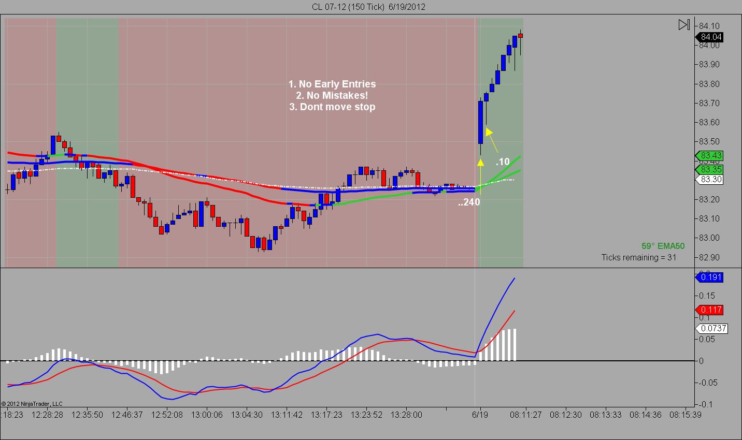Click the 12:46:37 time axis label

point(127,415)
